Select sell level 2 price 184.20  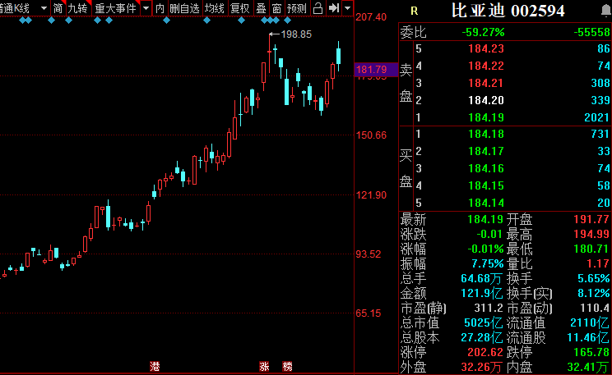coord(486,100)
